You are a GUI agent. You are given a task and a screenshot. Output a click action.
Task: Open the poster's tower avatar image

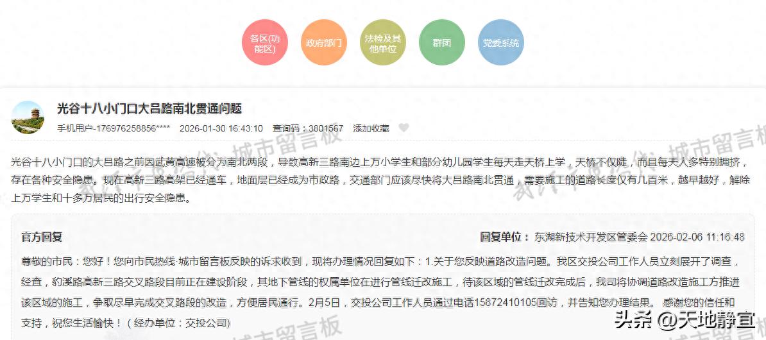(28, 118)
